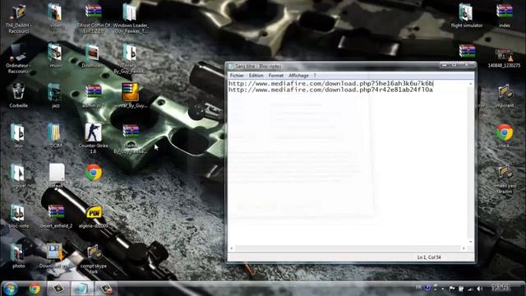
Task: Select the Corbeille recycle bin icon
Action: (x=18, y=95)
